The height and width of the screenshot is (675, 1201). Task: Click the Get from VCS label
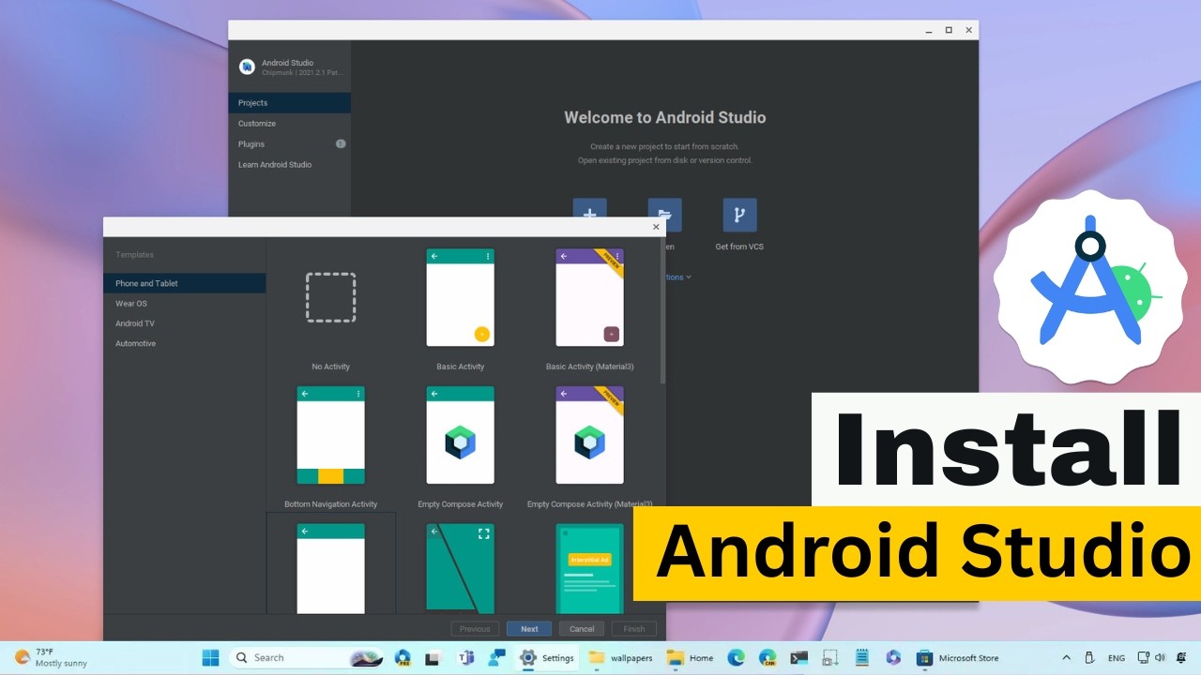click(739, 247)
